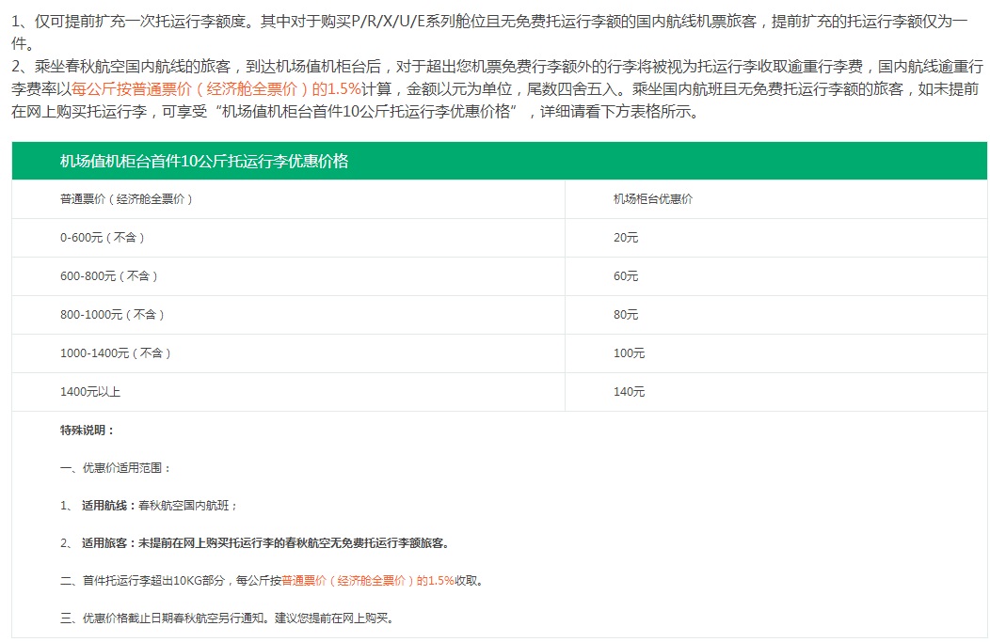The width and height of the screenshot is (990, 642).
Task: Click the bold line starting '适用旅客：未提前在网上购买'
Action: point(265,543)
